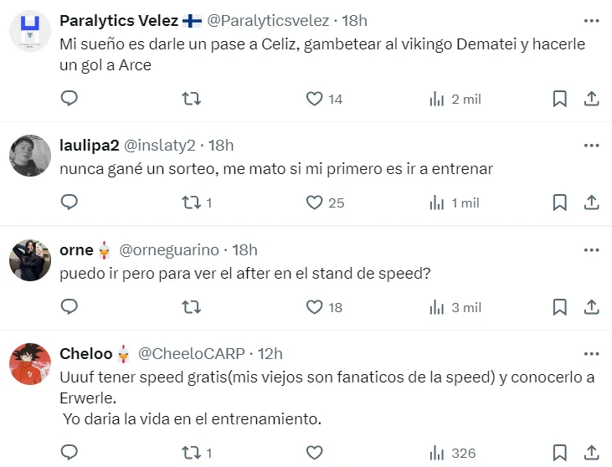Open the three-dot menu on orne's tweet
This screenshot has width=612, height=467.
591,249
